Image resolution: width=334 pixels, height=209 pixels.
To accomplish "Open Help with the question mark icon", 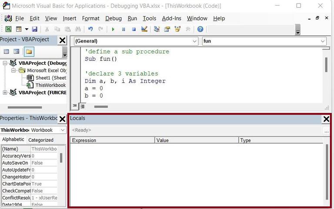I will [x=200, y=29].
